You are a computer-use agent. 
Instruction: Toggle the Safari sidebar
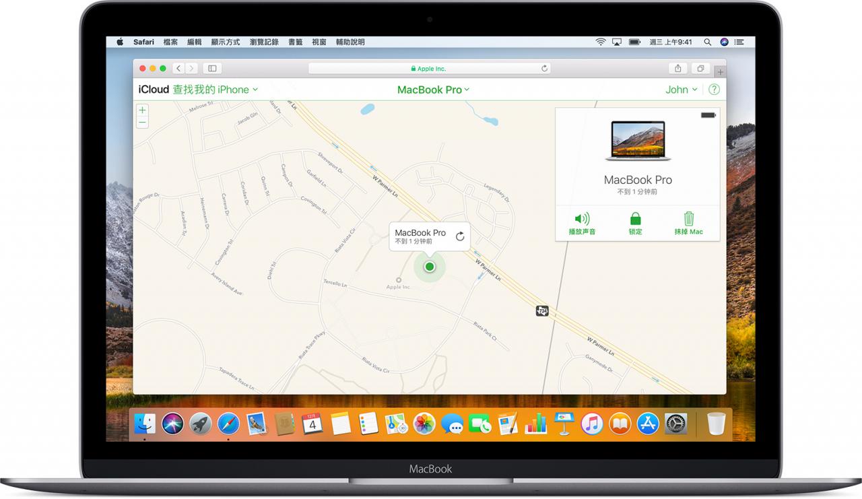(x=212, y=68)
